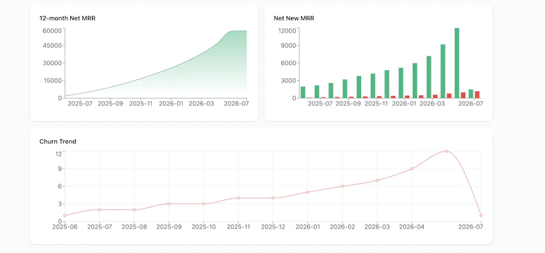Click the "Net New MRR" chart title

[294, 18]
